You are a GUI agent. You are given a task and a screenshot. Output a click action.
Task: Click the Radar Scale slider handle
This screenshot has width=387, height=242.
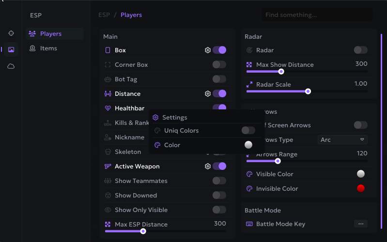point(308,91)
